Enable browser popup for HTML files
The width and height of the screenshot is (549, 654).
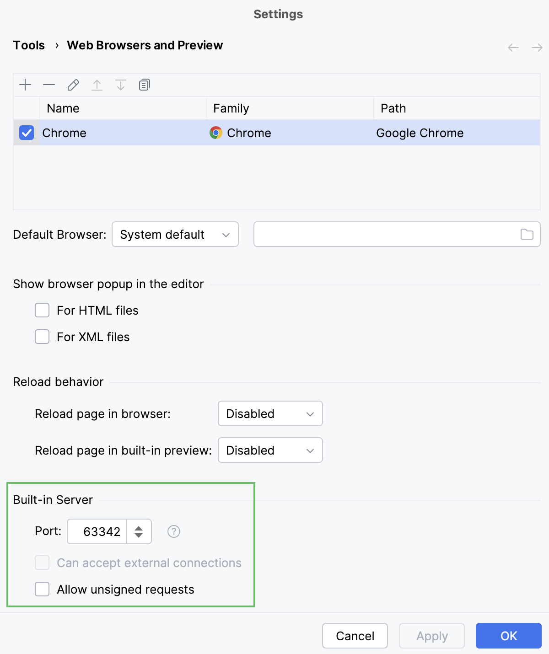click(x=42, y=311)
